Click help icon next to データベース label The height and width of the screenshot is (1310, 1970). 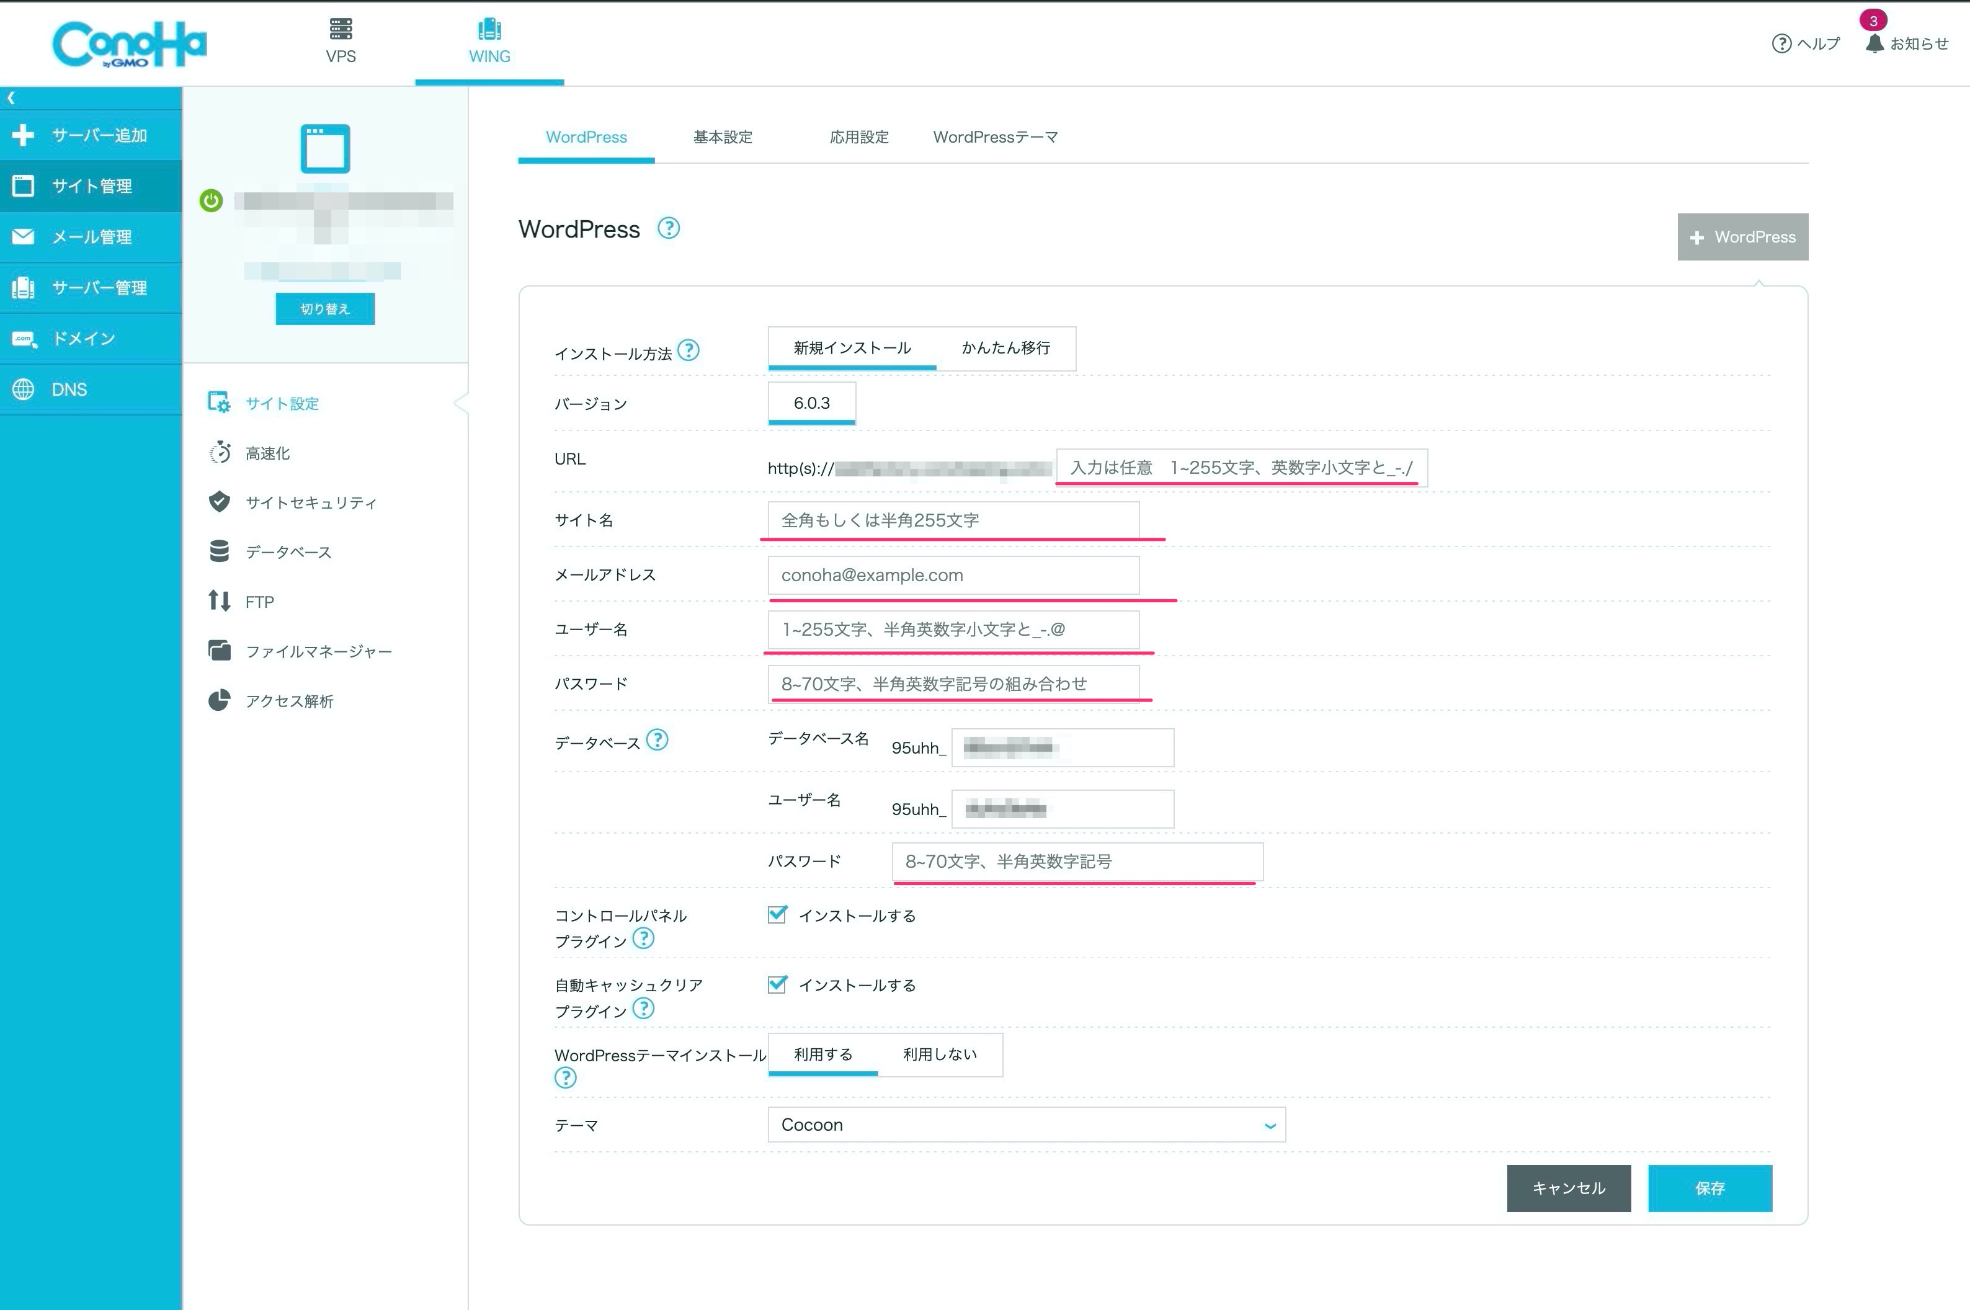[657, 739]
